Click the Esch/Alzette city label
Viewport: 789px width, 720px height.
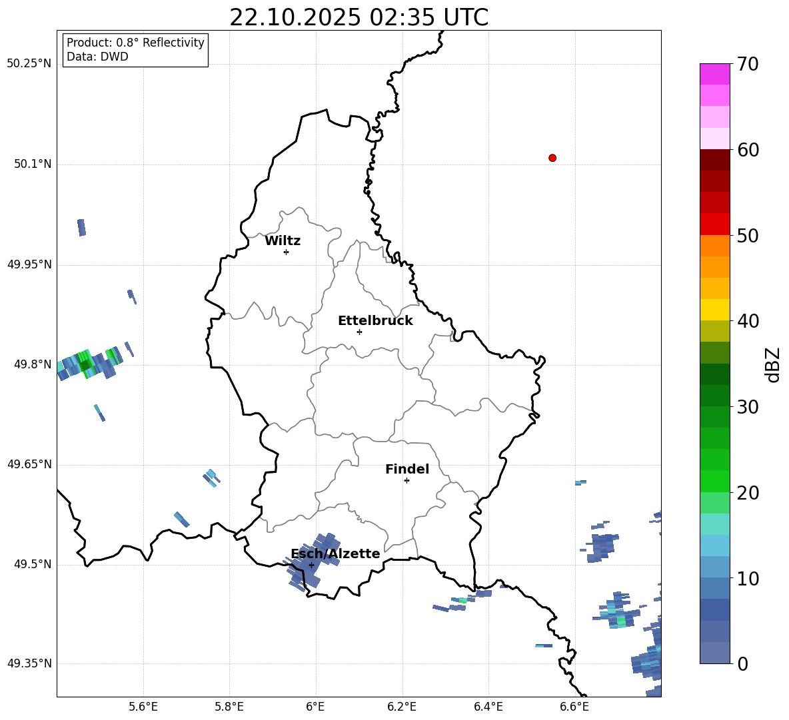coord(335,553)
